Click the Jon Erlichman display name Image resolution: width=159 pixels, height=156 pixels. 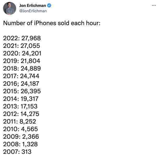tap(33, 5)
